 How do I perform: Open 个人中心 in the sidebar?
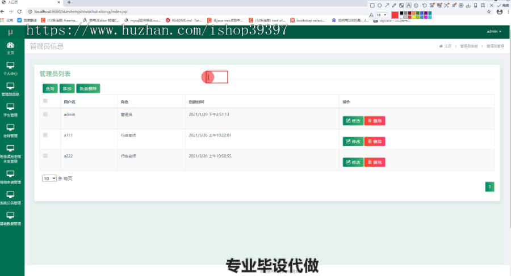point(10,69)
